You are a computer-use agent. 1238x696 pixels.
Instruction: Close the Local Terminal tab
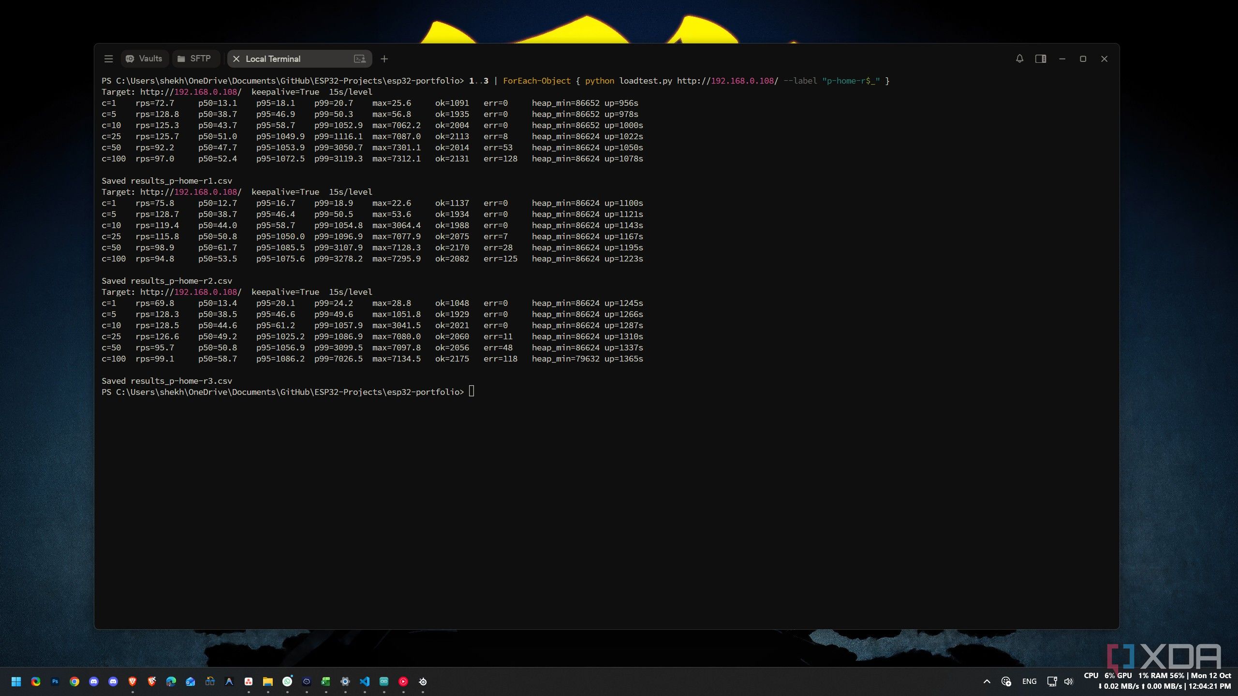236,59
